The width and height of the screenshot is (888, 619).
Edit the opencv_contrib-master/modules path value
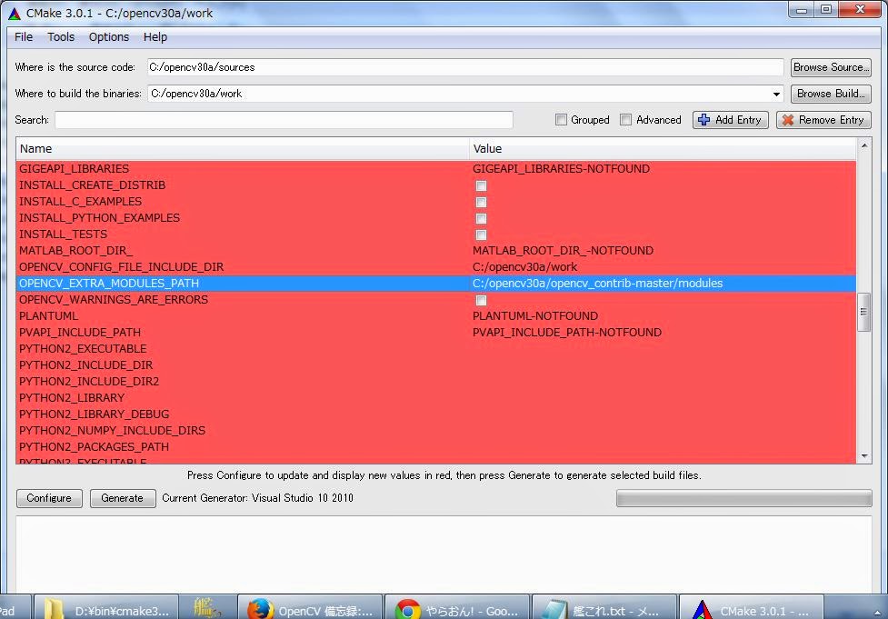[x=597, y=284]
